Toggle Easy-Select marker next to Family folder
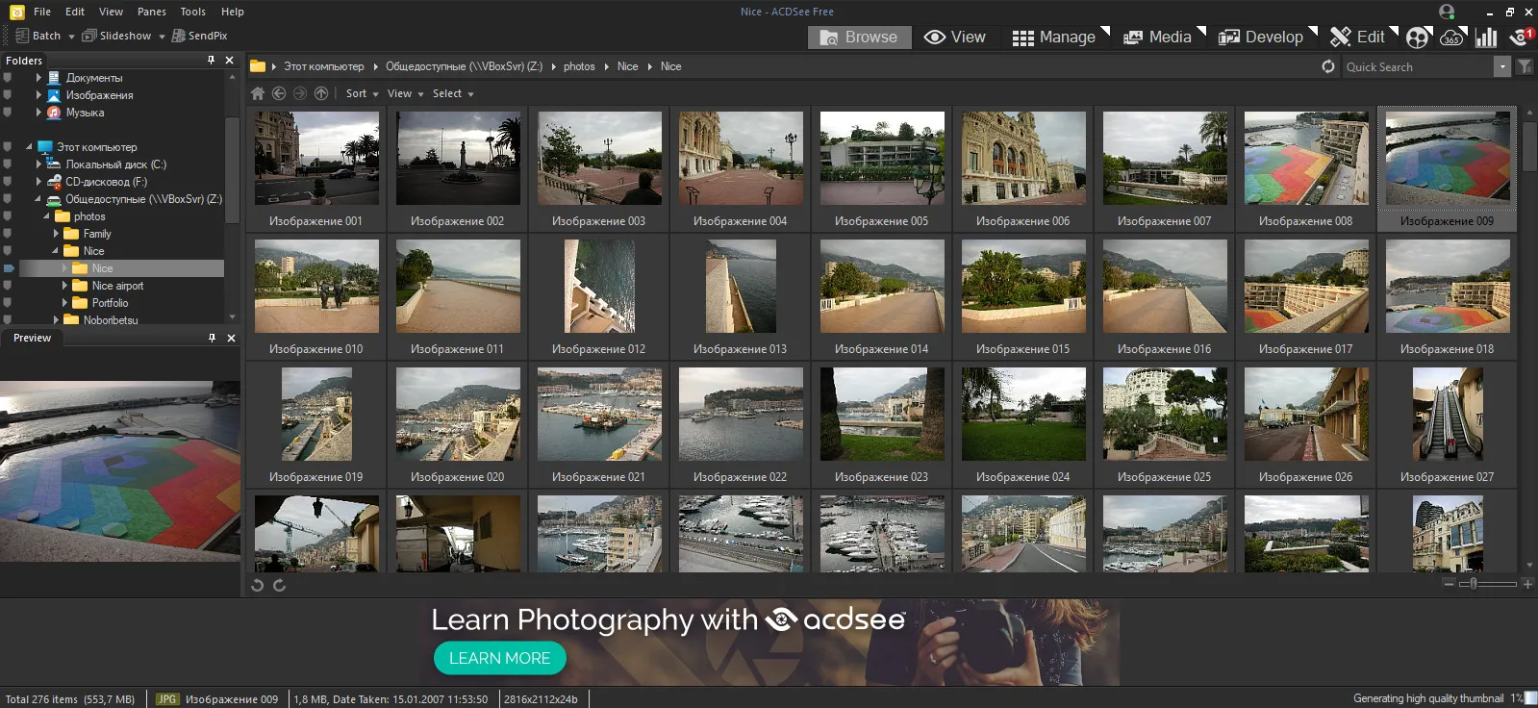Image resolution: width=1538 pixels, height=708 pixels. 8,234
